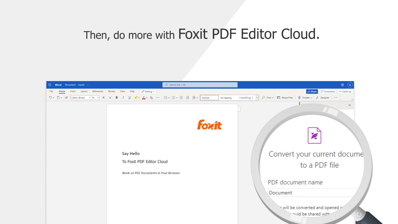Viewport: 398px width, 224px height.
Task: Open Reuse Files
Action: pos(285,98)
